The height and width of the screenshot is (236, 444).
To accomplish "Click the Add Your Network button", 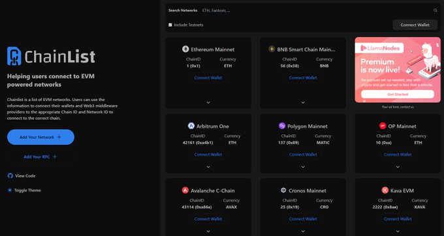I will 40,137.
